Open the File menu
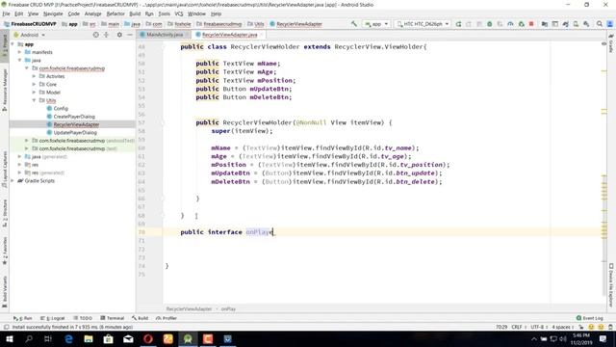 6,13
